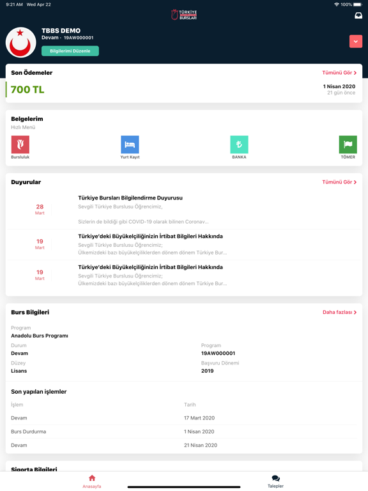The width and height of the screenshot is (368, 491).
Task: Select the 1 Nisan 2020 payment date
Action: (339, 86)
